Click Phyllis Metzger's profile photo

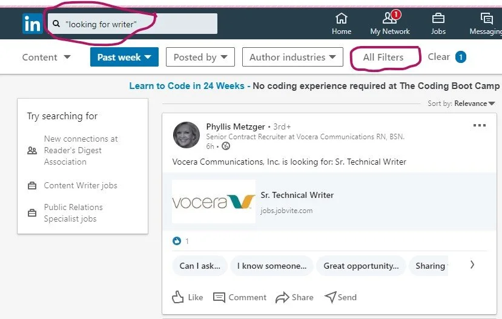click(187, 135)
